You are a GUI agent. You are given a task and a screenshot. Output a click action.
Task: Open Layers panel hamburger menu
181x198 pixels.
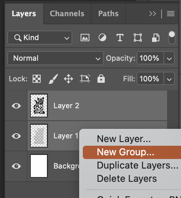coord(171,14)
